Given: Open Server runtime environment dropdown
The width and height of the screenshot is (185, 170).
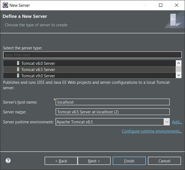Looking at the screenshot, I should pos(167,122).
